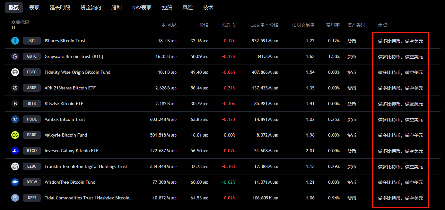The image size is (445, 210).
Task: Open Tidal Commodities Trust I Hashdex link
Action: [x=89, y=198]
